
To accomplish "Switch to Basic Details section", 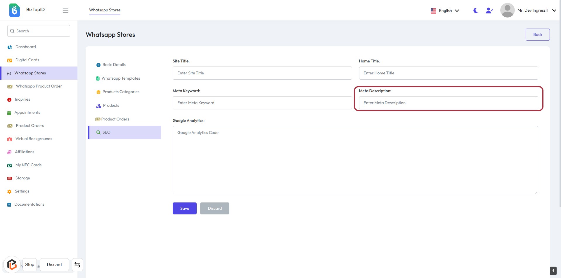I will 114,64.
